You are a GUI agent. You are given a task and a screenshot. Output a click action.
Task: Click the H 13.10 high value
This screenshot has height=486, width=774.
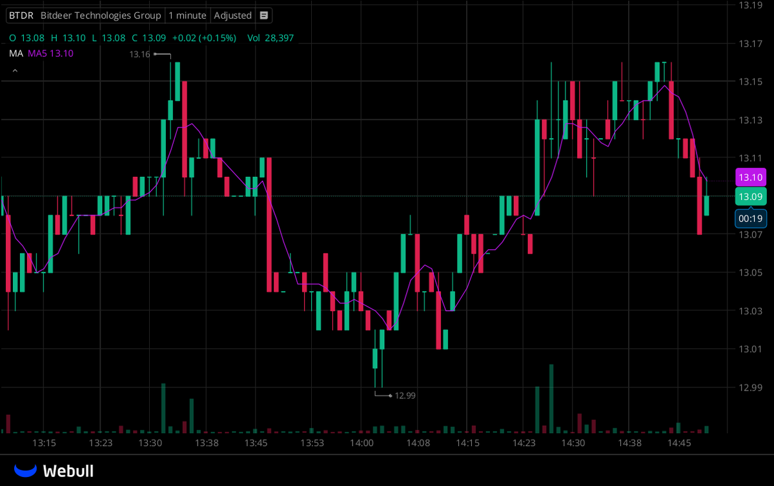68,38
